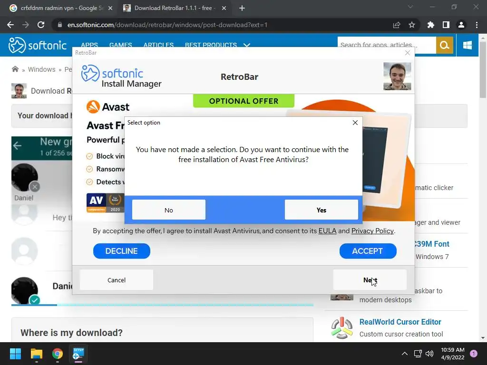Toggle Chrome side panel icon
The width and height of the screenshot is (487, 365).
coord(446,25)
